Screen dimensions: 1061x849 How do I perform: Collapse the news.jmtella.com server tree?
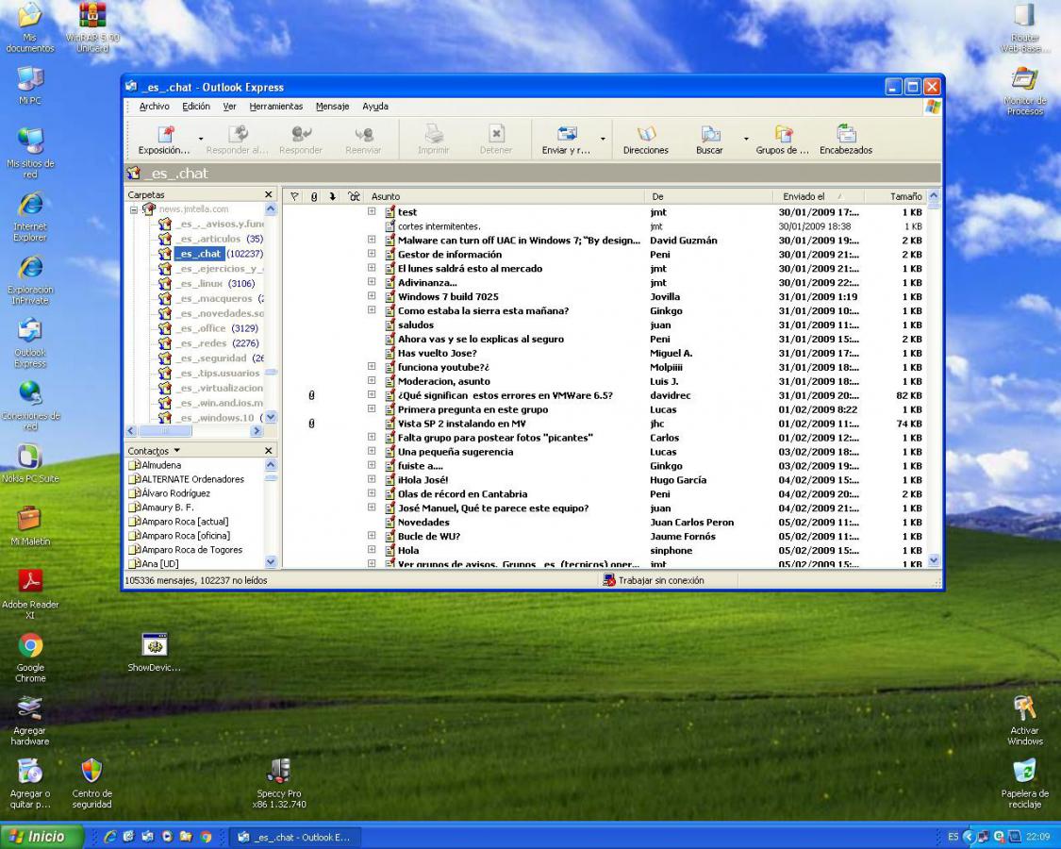[x=134, y=209]
